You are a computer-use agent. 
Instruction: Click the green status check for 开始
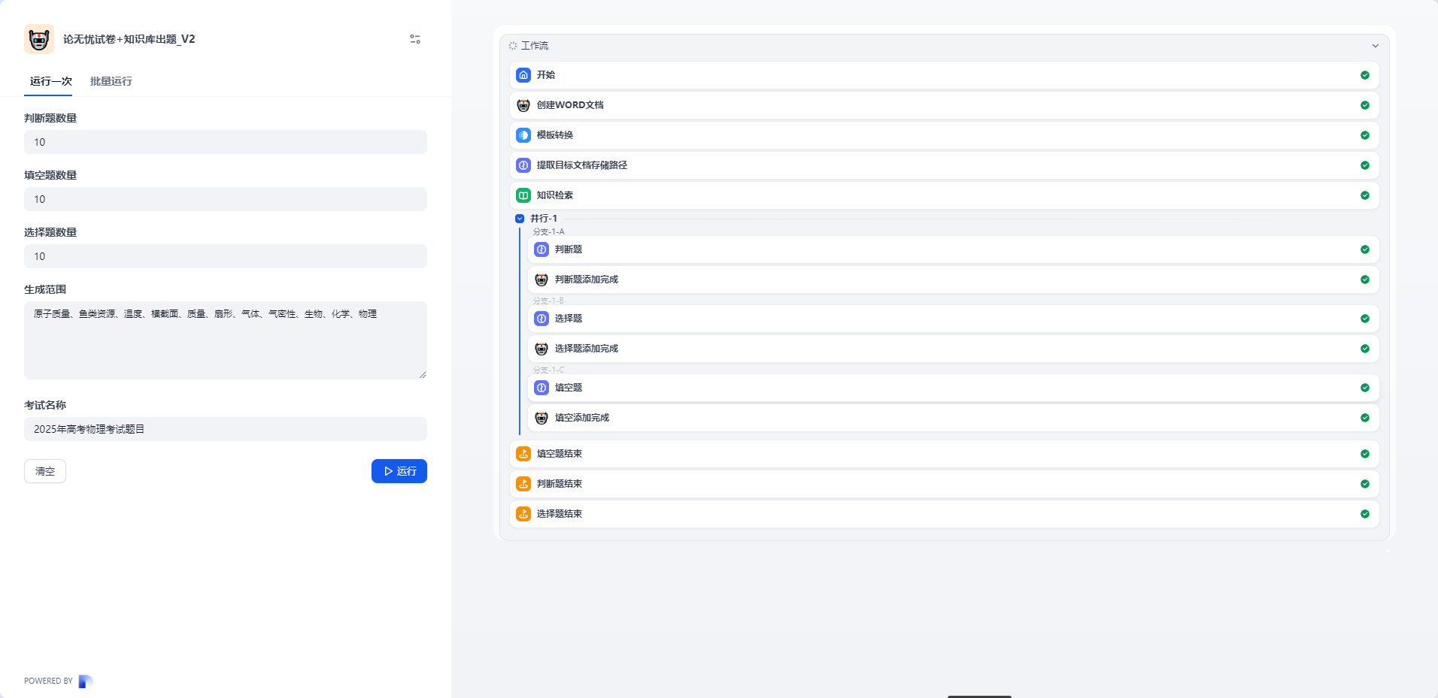pyautogui.click(x=1364, y=75)
